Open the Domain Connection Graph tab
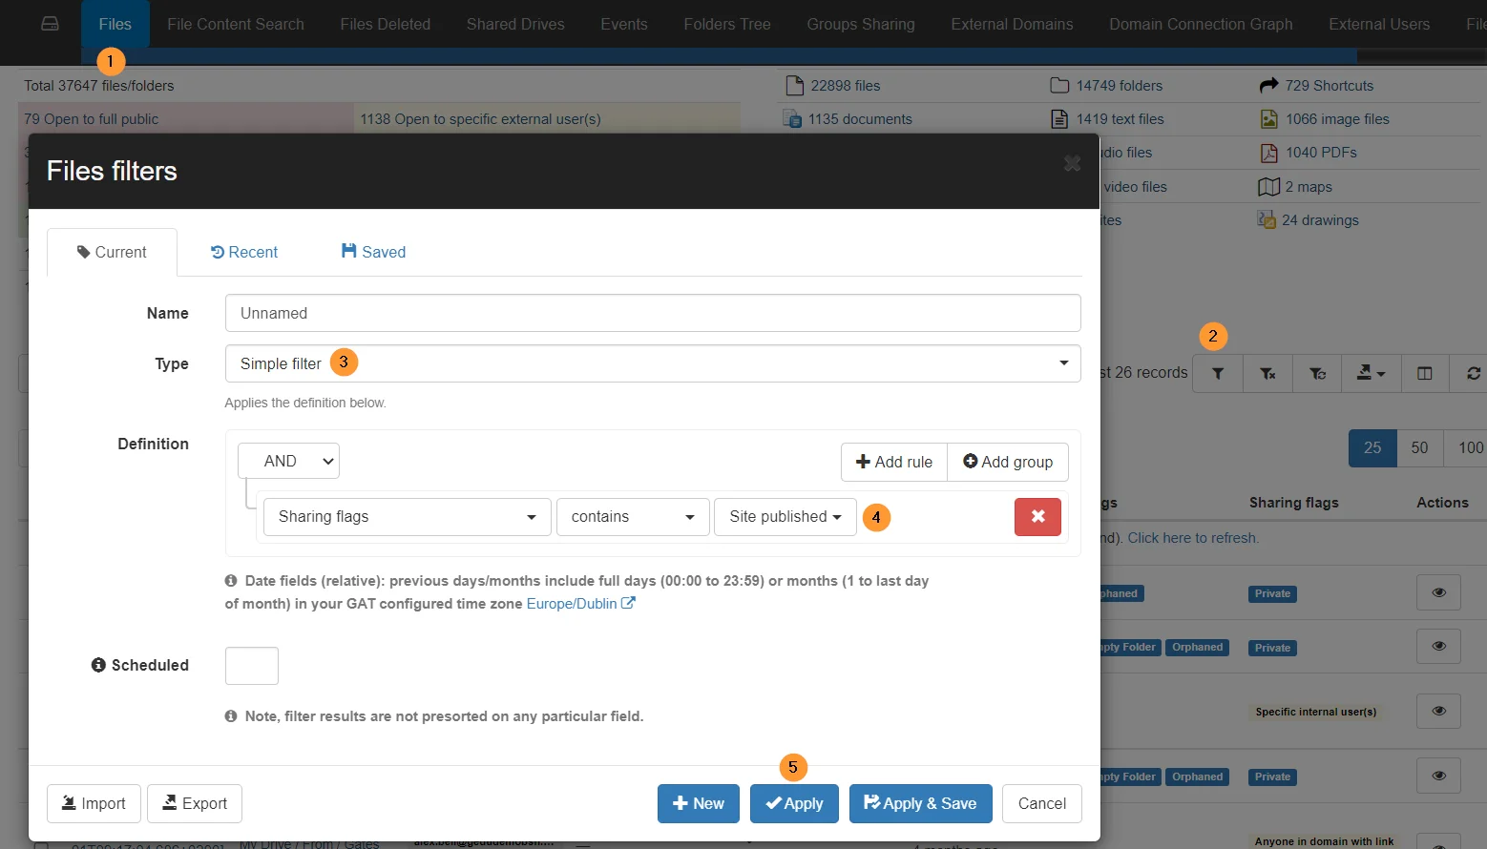This screenshot has height=849, width=1487. pyautogui.click(x=1201, y=24)
